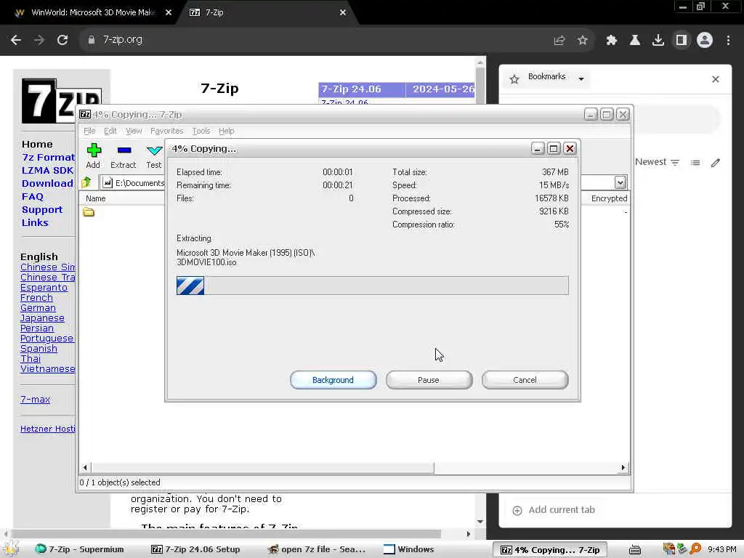Open the View menu in 7-Zip

[134, 131]
